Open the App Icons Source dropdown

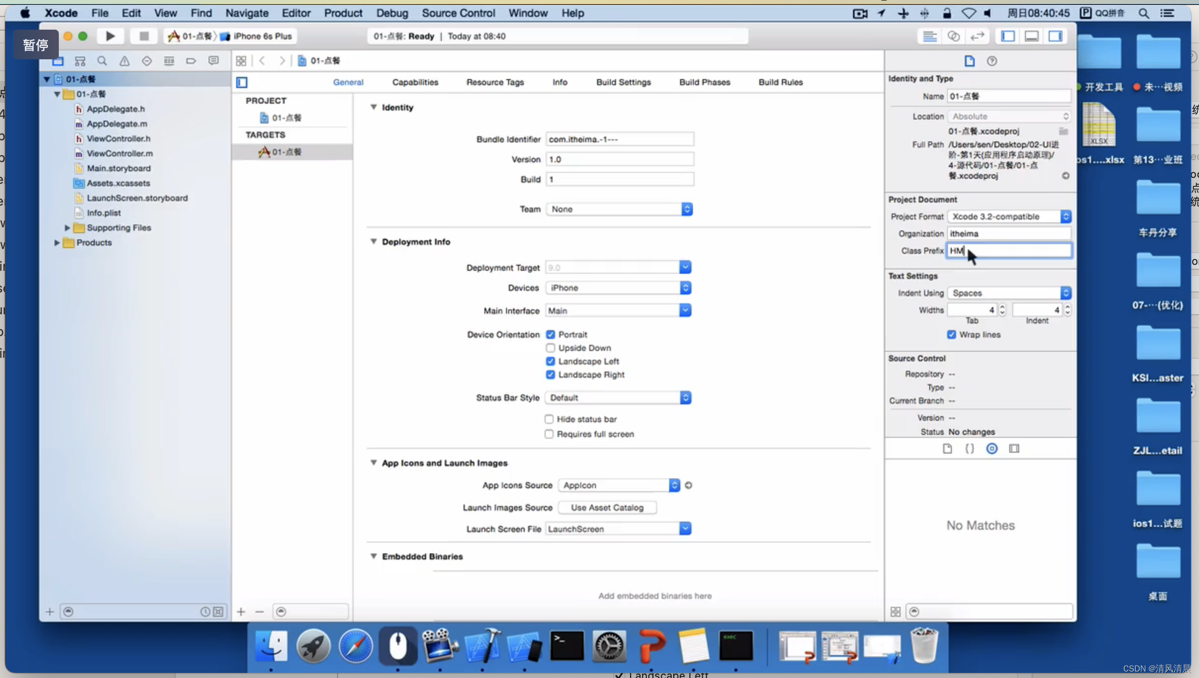(x=619, y=485)
